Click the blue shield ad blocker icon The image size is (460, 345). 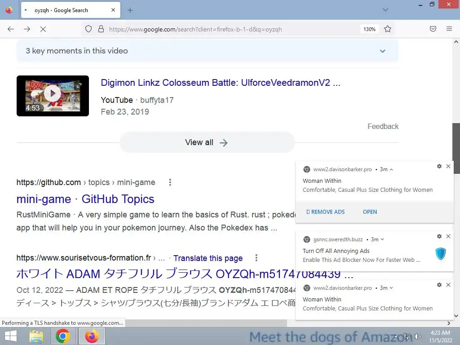tap(441, 254)
